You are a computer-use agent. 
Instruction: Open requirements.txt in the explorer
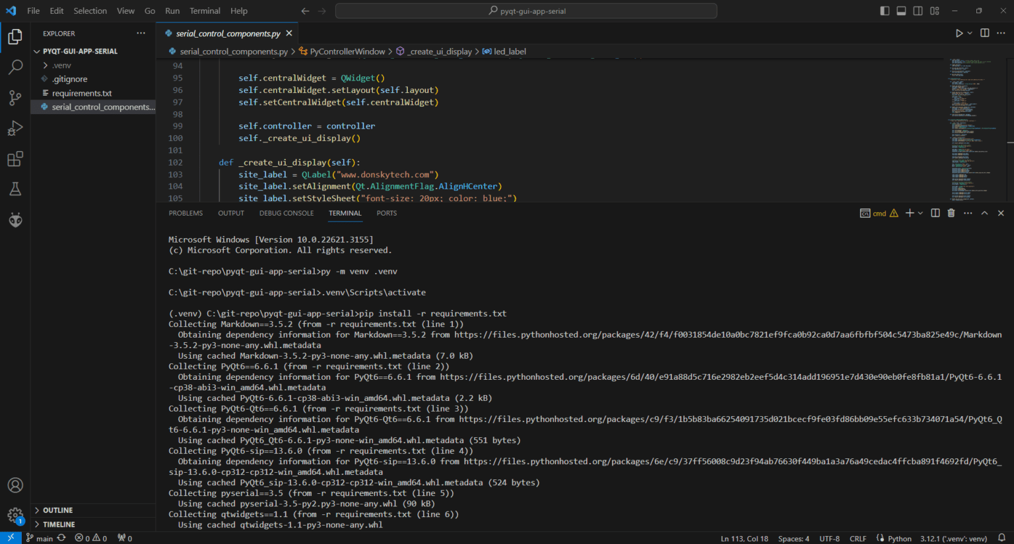coord(82,93)
